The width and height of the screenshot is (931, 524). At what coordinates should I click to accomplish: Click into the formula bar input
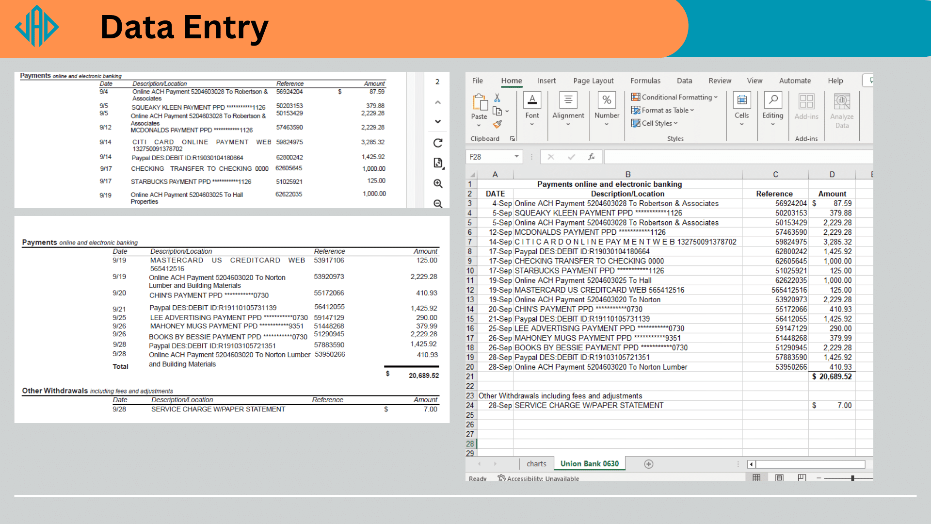point(738,157)
